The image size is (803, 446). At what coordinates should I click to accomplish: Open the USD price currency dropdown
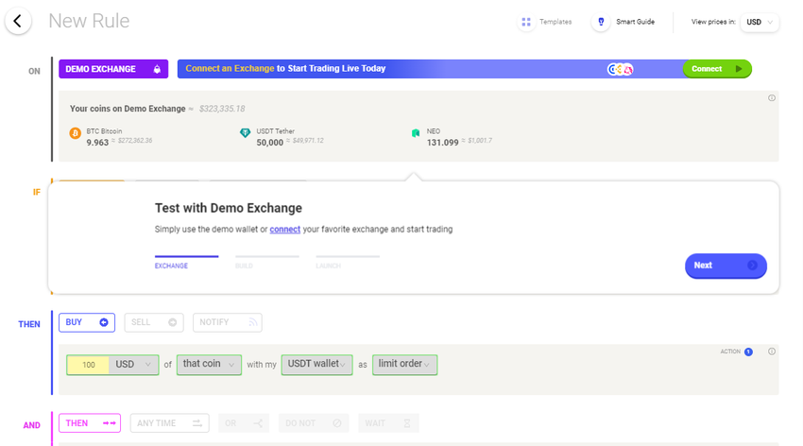[760, 22]
